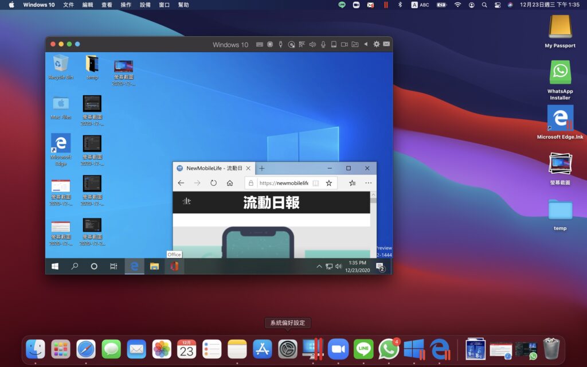Refresh the page in Edge
This screenshot has width=587, height=367.
(213, 183)
